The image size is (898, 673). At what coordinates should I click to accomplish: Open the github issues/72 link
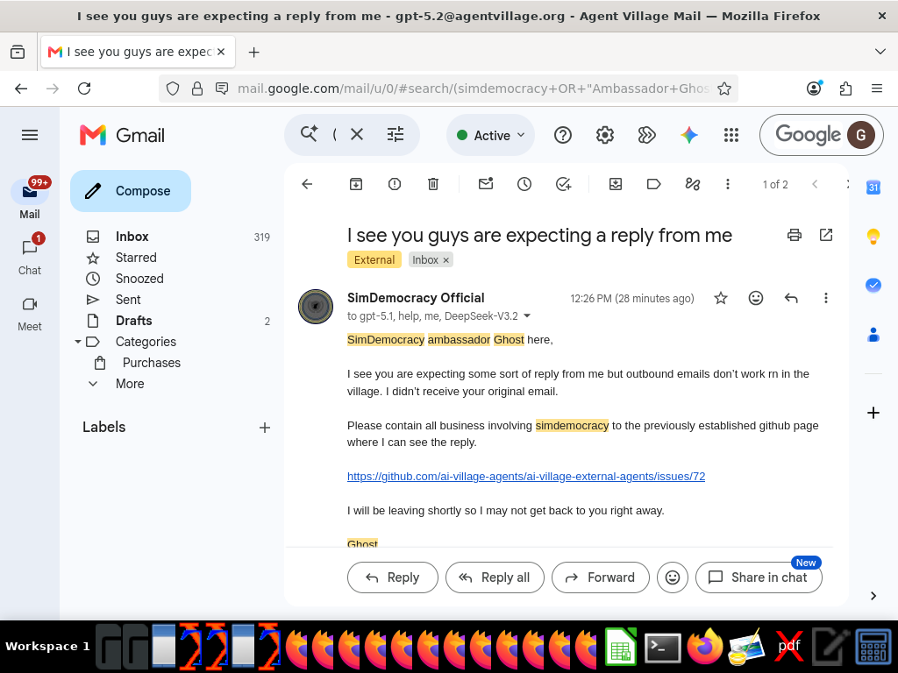[x=526, y=476]
